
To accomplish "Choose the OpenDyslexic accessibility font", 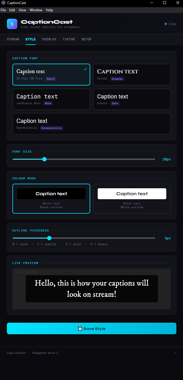I will click(x=91, y=124).
